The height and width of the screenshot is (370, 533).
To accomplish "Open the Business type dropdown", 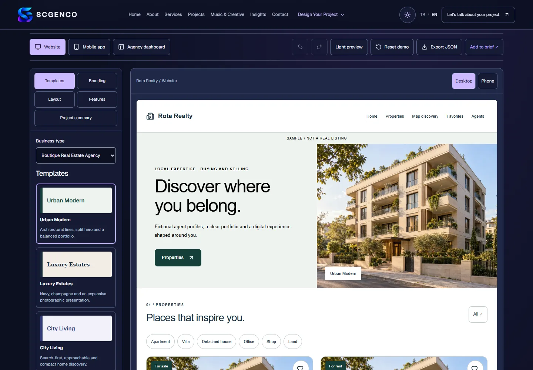I will 76,155.
